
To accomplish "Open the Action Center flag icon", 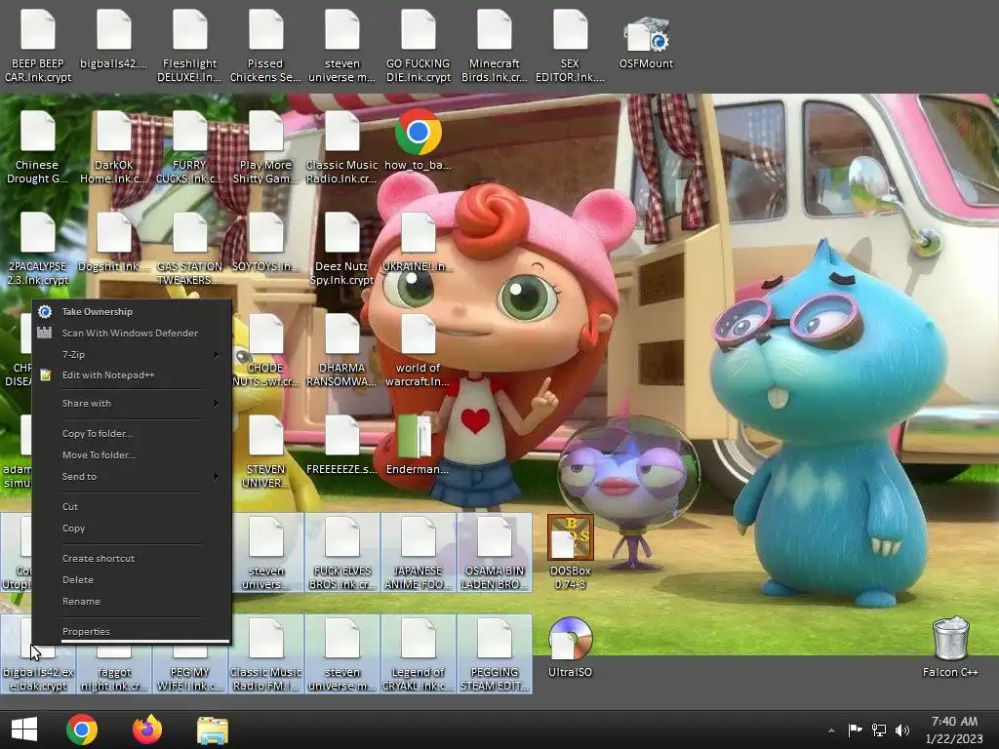I will coord(855,729).
